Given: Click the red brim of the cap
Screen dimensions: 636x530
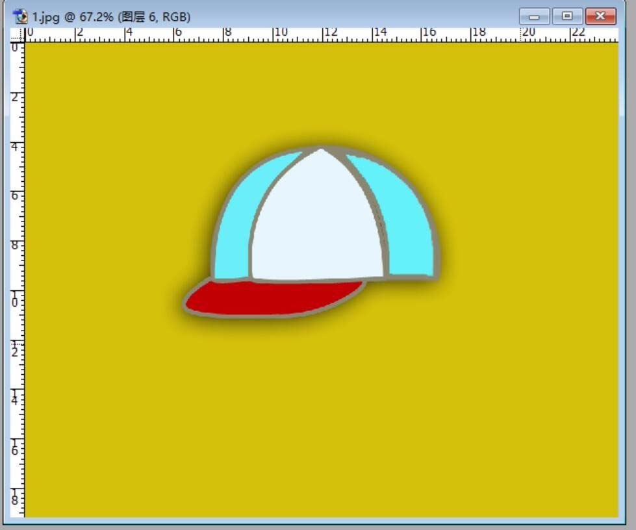Looking at the screenshot, I should [x=273, y=298].
